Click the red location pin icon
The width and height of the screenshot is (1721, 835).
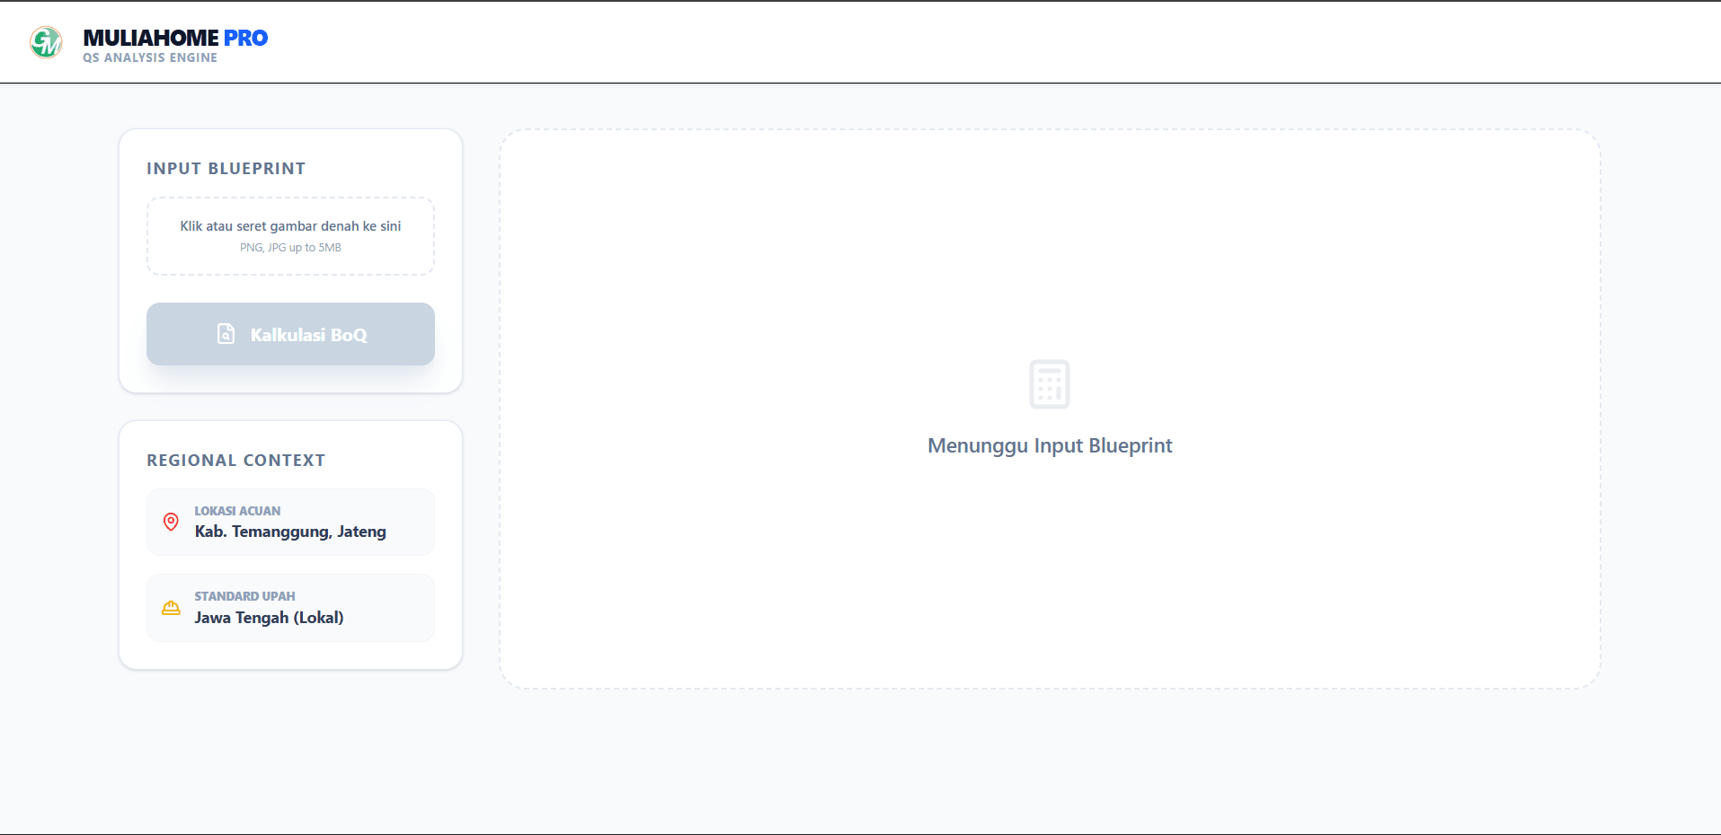coord(171,522)
